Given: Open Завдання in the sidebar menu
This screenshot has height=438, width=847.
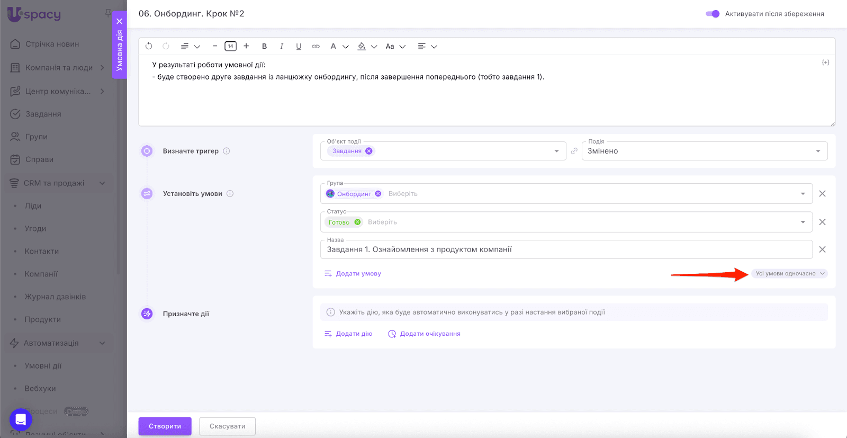Looking at the screenshot, I should click(43, 114).
